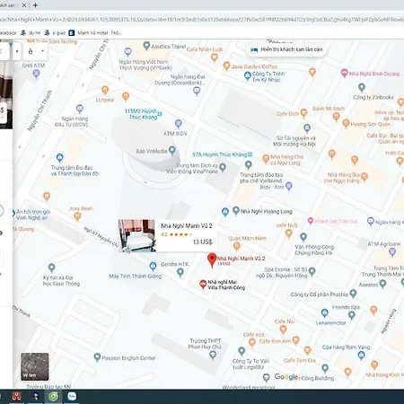Open the Aseatec location pin
Screen dimensions: 404x404
[382, 283]
